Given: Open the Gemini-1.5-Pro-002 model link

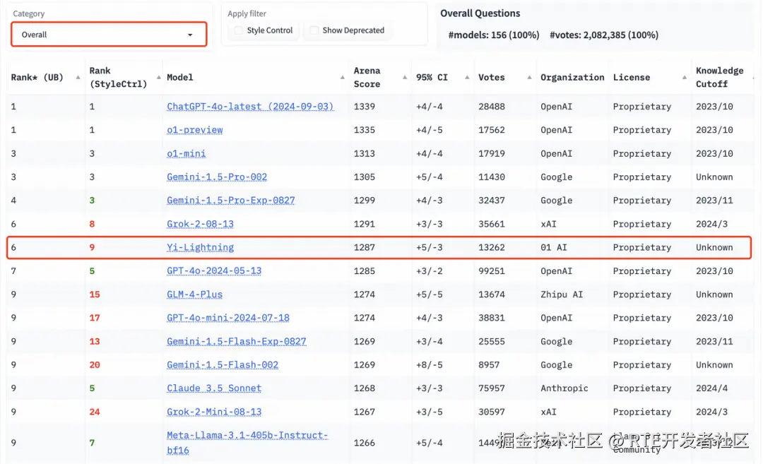Looking at the screenshot, I should point(217,177).
